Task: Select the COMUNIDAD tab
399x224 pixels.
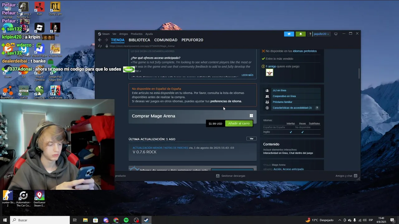Action: pos(166,40)
